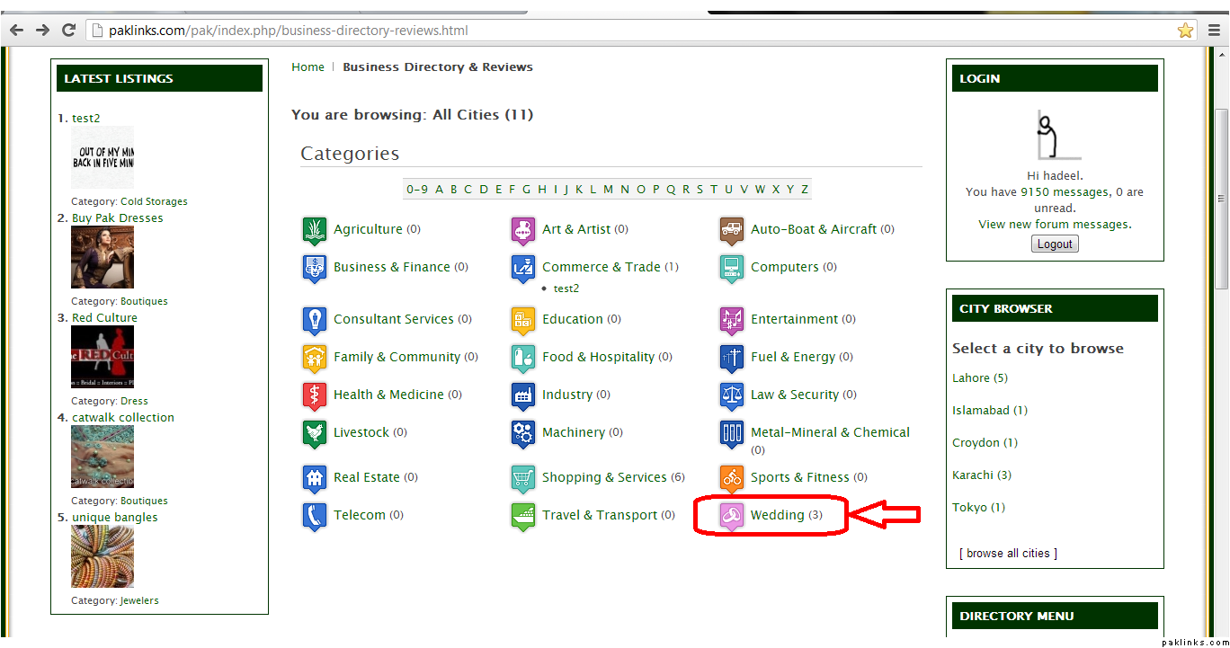Click the Telecom phone icon

click(314, 516)
